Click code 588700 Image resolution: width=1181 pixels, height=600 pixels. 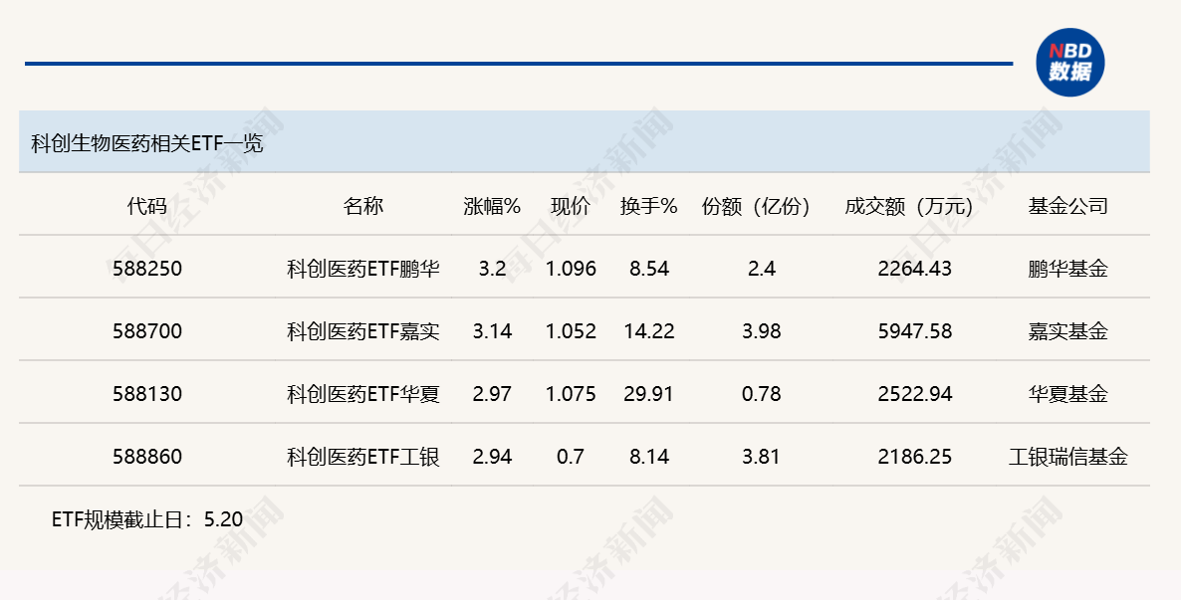(146, 331)
